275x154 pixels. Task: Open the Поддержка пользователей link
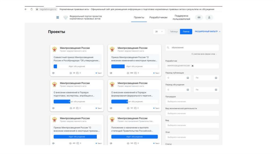click(181, 17)
